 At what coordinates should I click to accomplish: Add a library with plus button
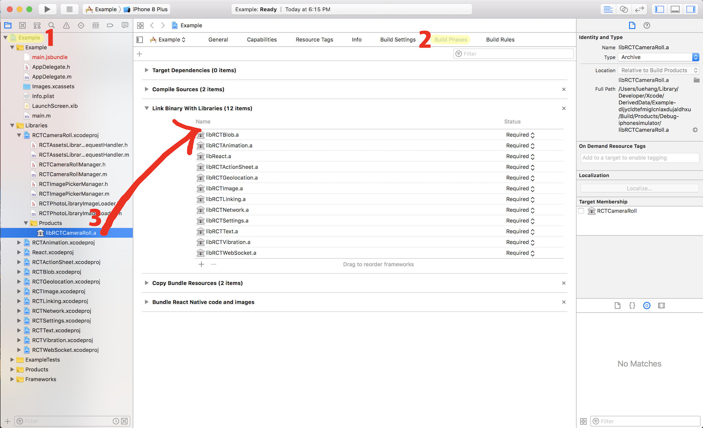[x=201, y=264]
